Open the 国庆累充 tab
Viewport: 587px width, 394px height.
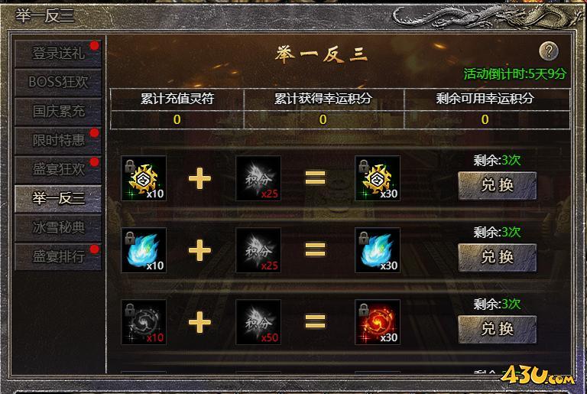[58, 112]
